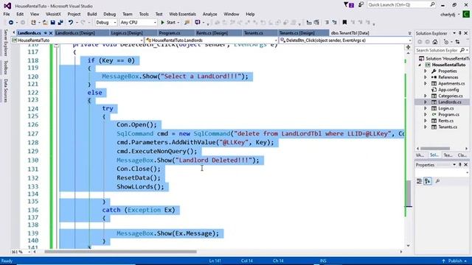Image resolution: width=472 pixels, height=265 pixels.
Task: Open the HouseRentalTuto.Landlords class dropdown
Action: [211, 40]
